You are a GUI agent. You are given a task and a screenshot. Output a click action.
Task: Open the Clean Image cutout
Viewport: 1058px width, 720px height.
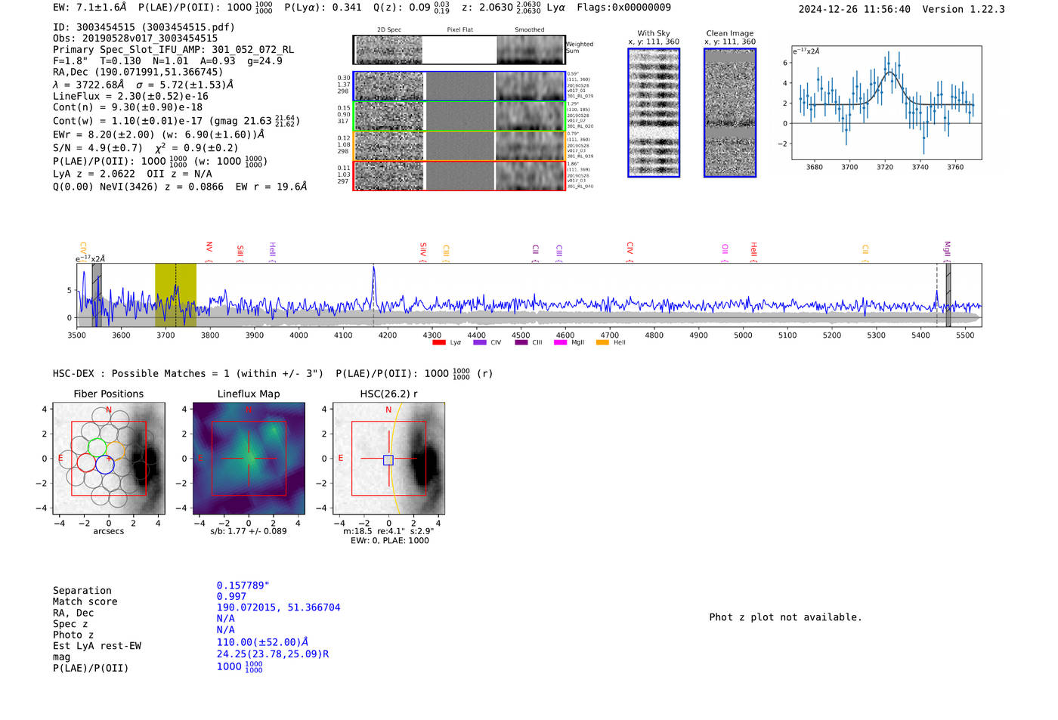pos(729,113)
